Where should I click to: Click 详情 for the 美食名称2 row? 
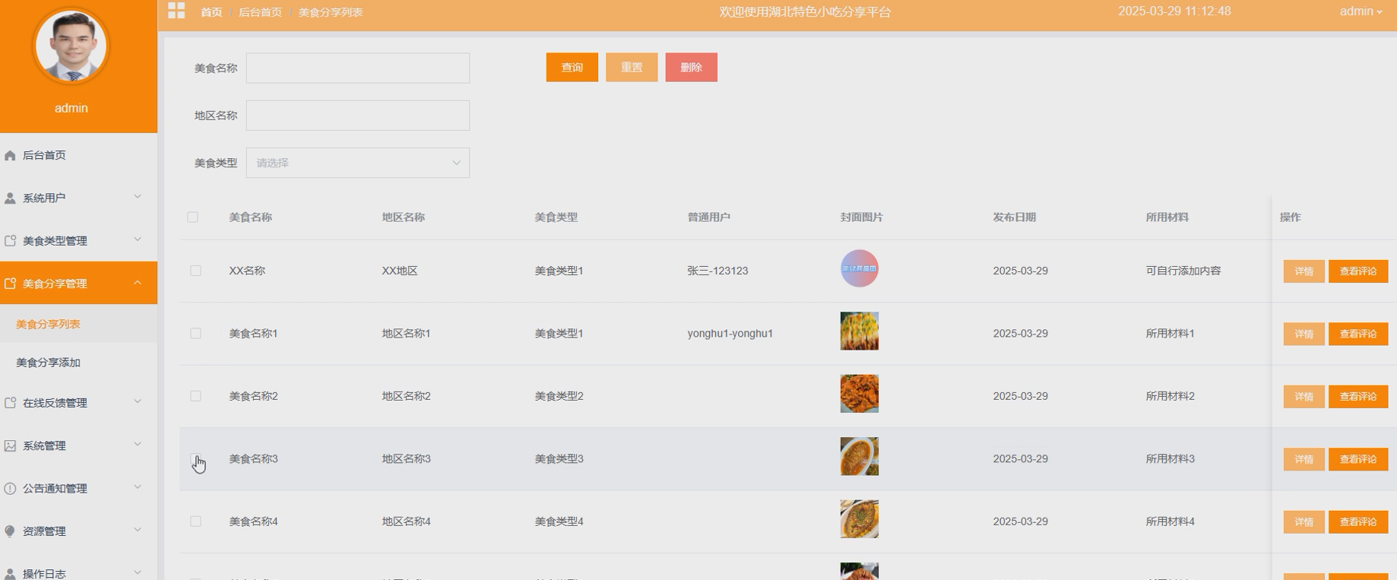click(1304, 397)
